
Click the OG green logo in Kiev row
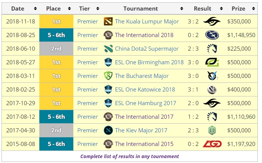pos(212,130)
